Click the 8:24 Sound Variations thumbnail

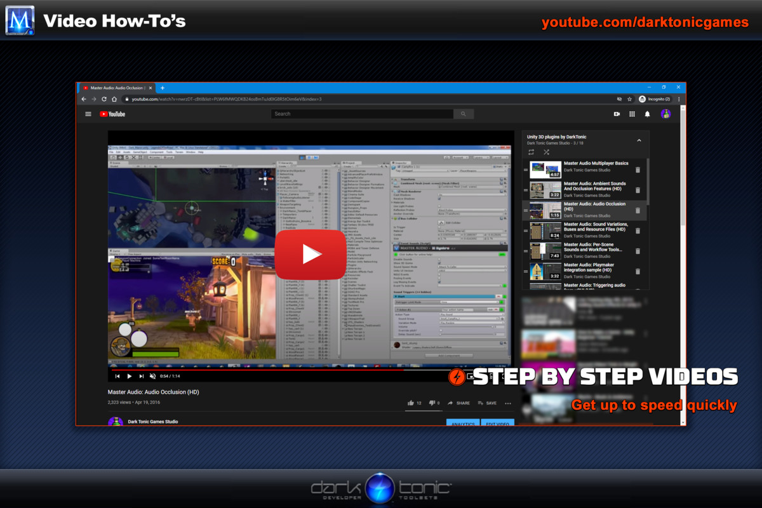tap(545, 231)
